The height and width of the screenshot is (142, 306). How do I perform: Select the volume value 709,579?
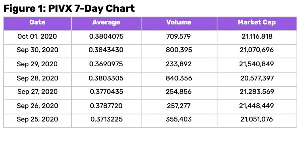click(x=179, y=36)
